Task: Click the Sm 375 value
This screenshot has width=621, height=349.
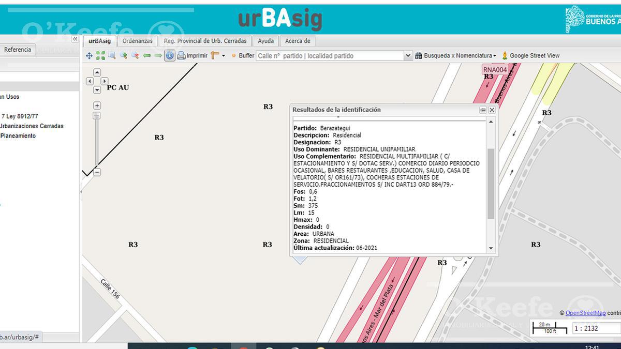Action: [313, 206]
